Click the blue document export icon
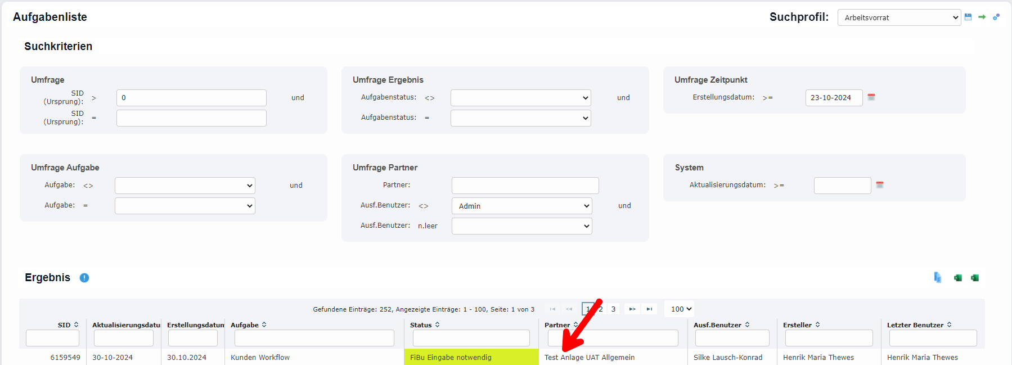This screenshot has width=1012, height=365. click(x=937, y=277)
